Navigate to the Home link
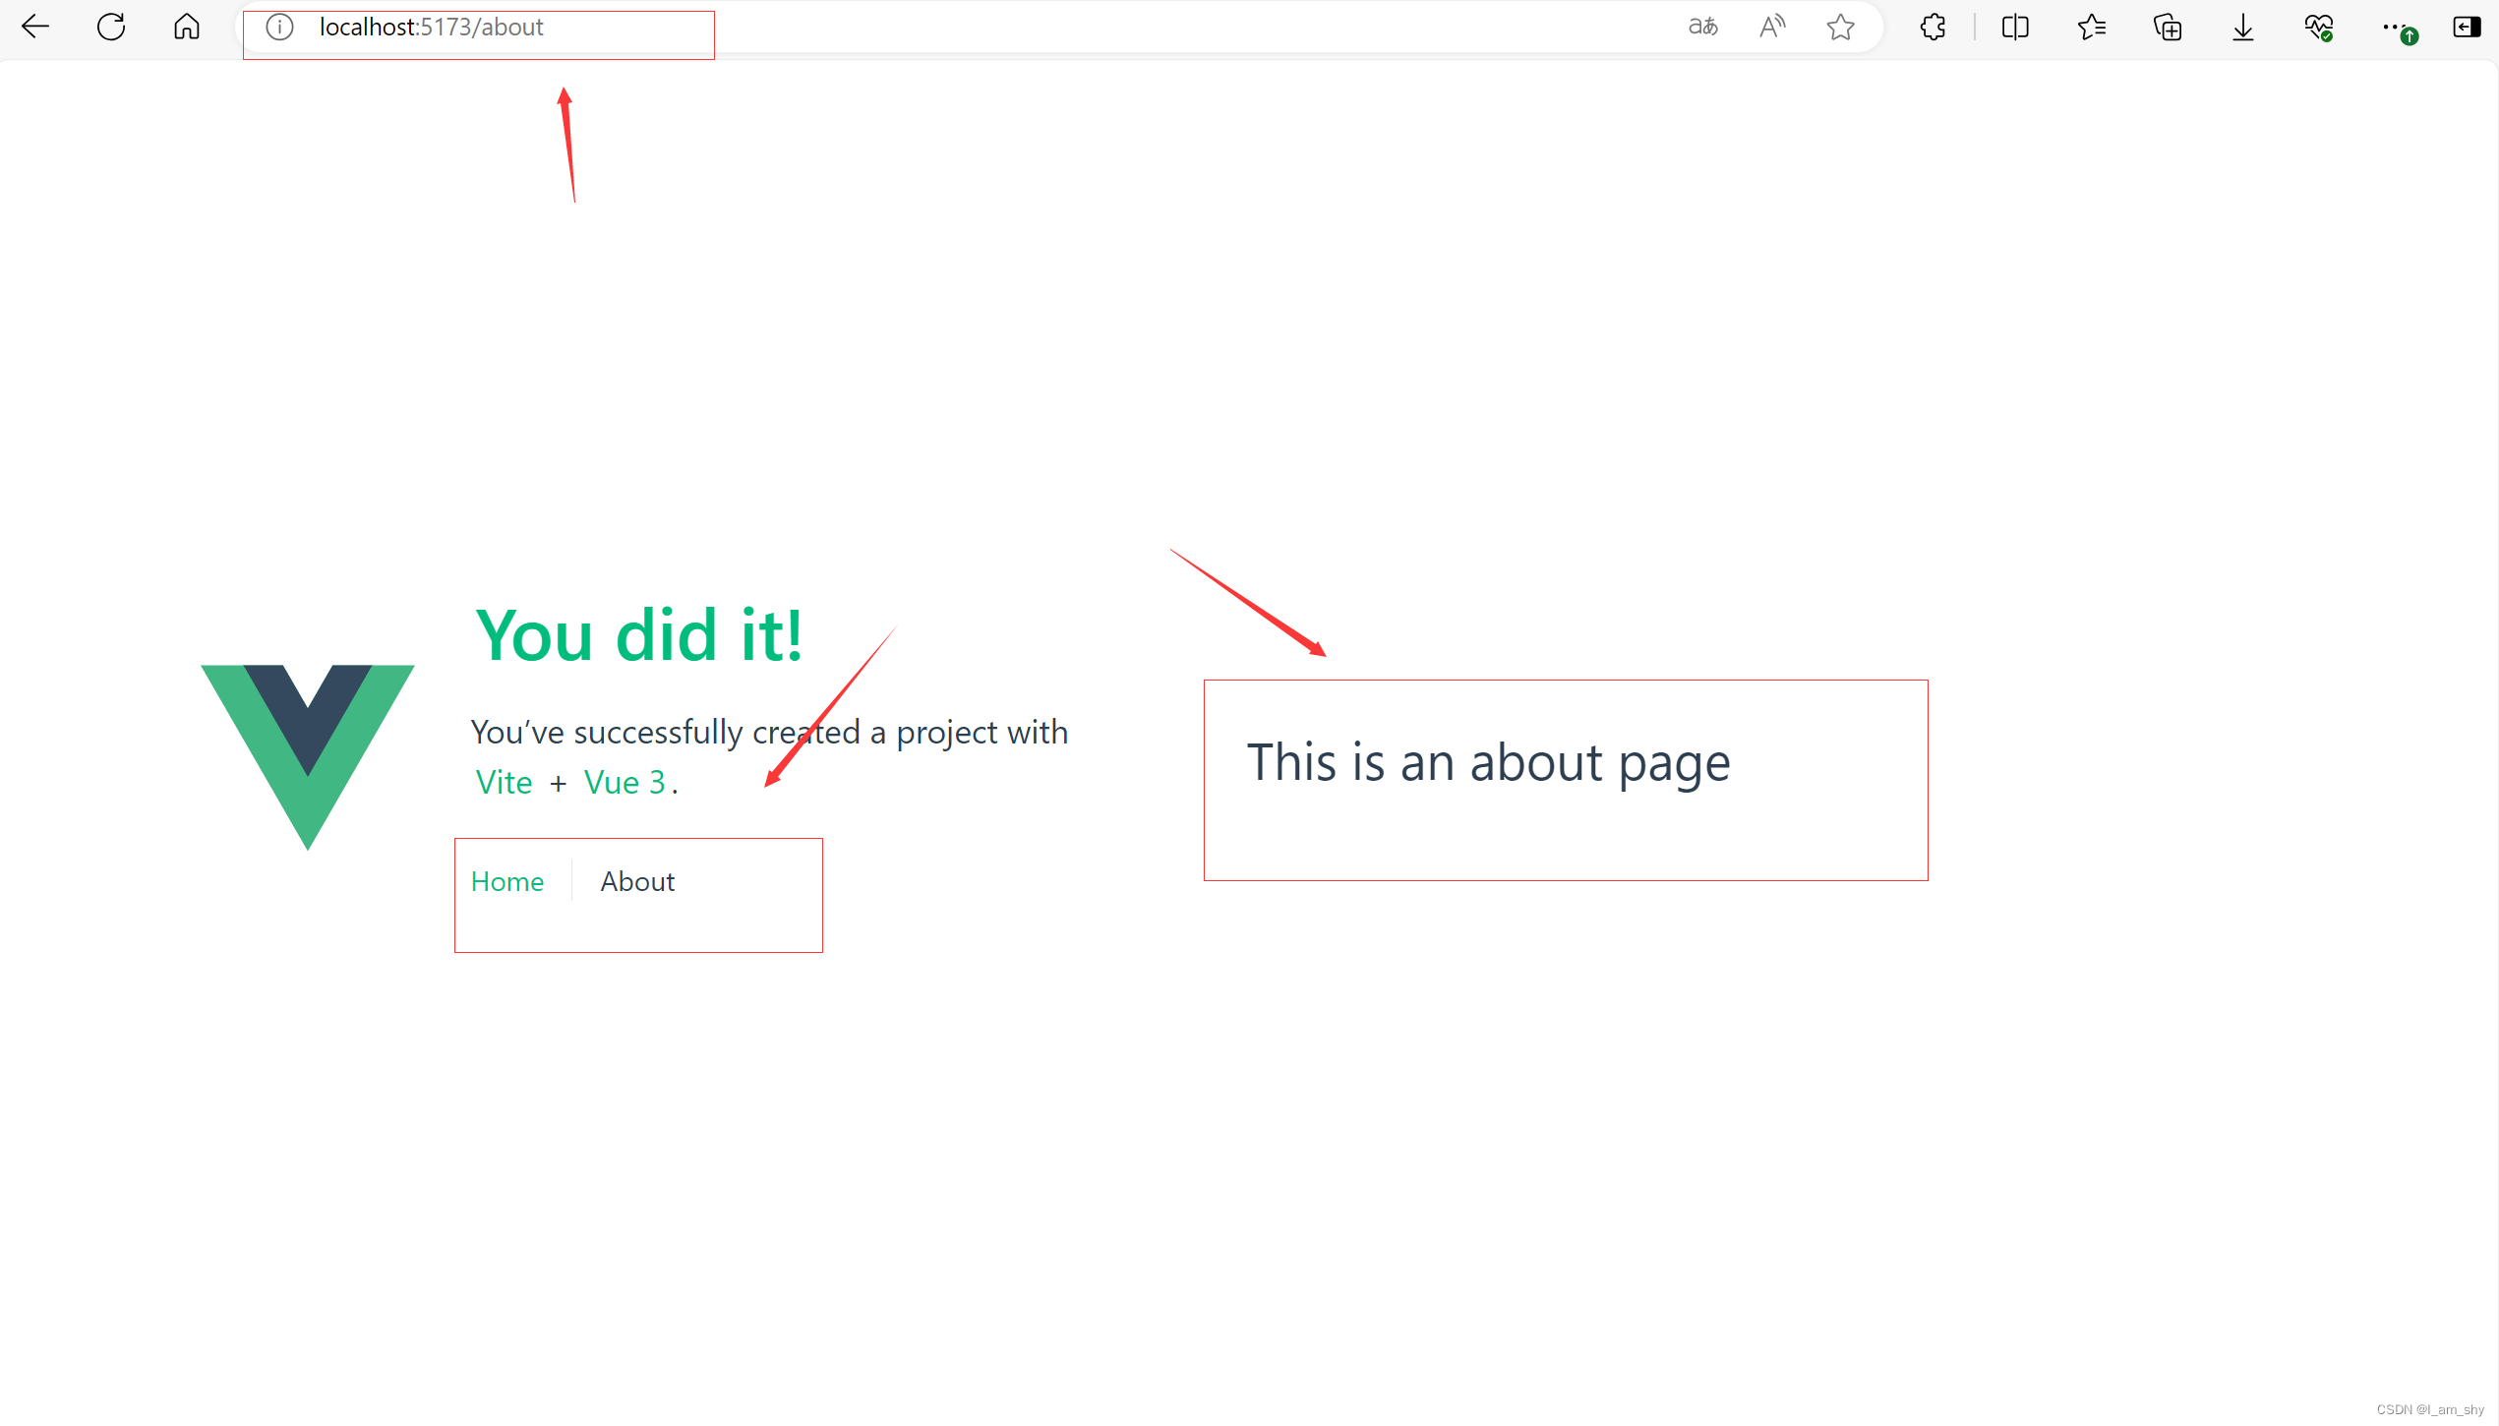 [506, 881]
